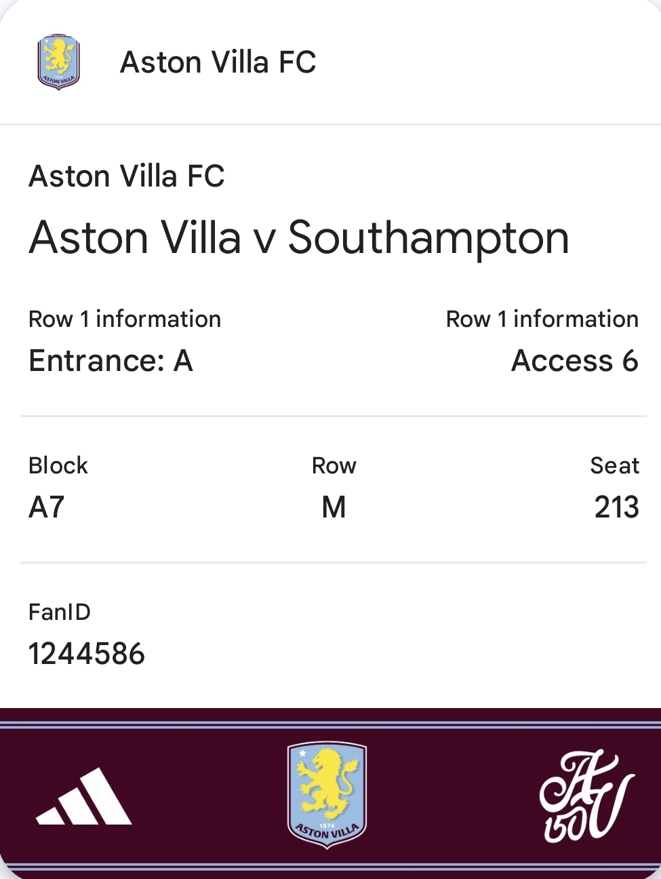Tap the Aston Villa crest in header
This screenshot has width=661, height=879.
pyautogui.click(x=58, y=62)
